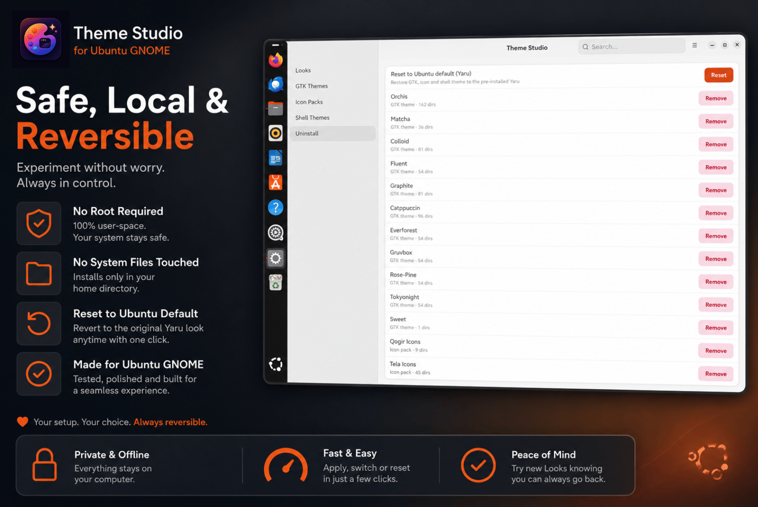Uninstall Tokyonight using its Remove button
The height and width of the screenshot is (507, 758).
click(x=716, y=305)
